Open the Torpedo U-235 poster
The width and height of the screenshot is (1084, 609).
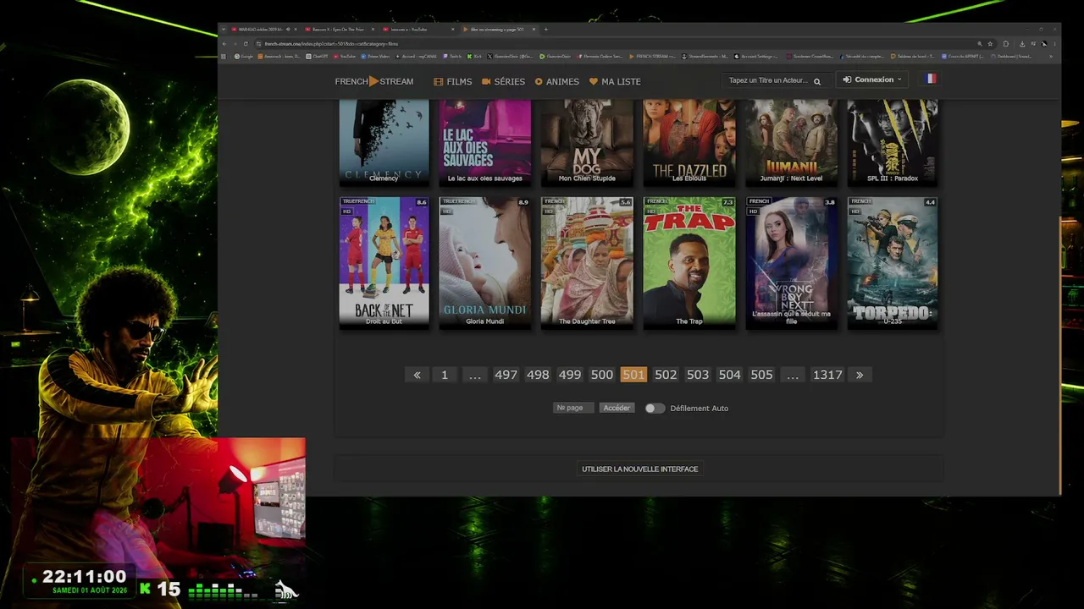tap(893, 262)
